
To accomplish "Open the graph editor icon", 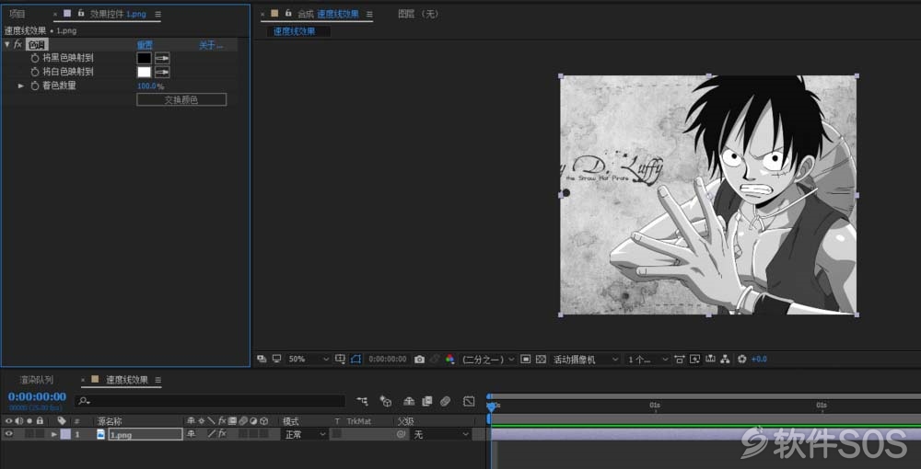I will click(x=469, y=401).
